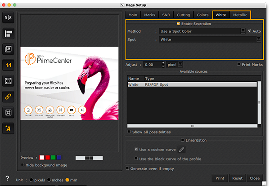This screenshot has height=186, width=270.
Task: Click the resize arrow icon in sidebar
Action: 9,49
